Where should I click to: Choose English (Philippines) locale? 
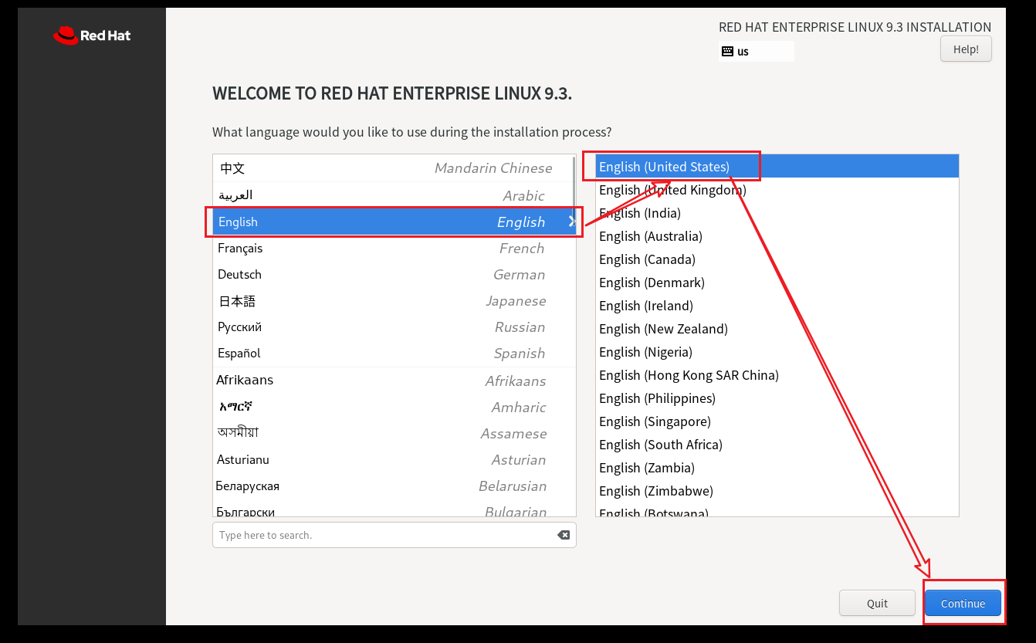(x=777, y=398)
